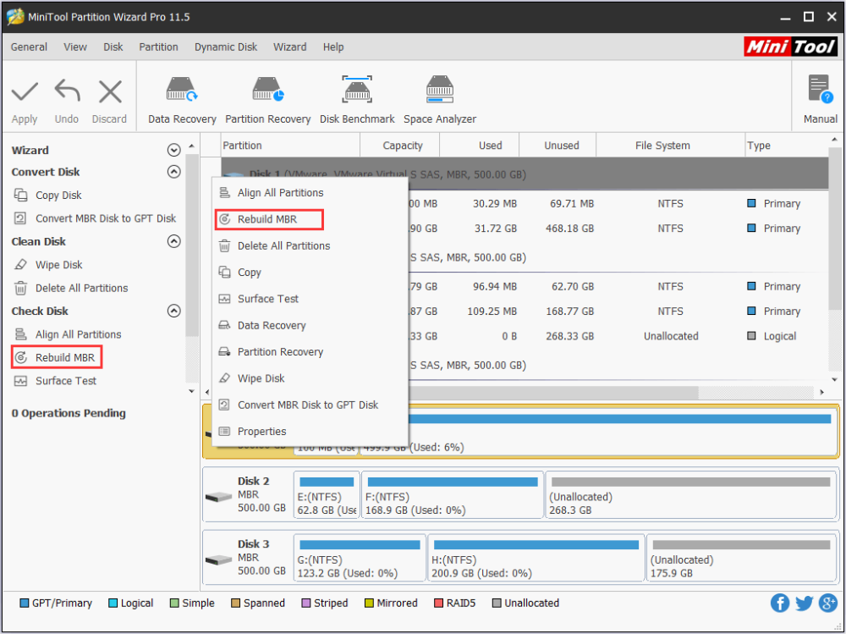846x634 pixels.
Task: Select Copy in context menu
Action: point(310,273)
